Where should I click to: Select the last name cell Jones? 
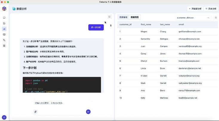pos(163,54)
